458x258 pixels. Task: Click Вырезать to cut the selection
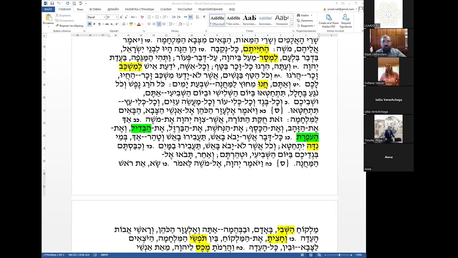coord(63,15)
